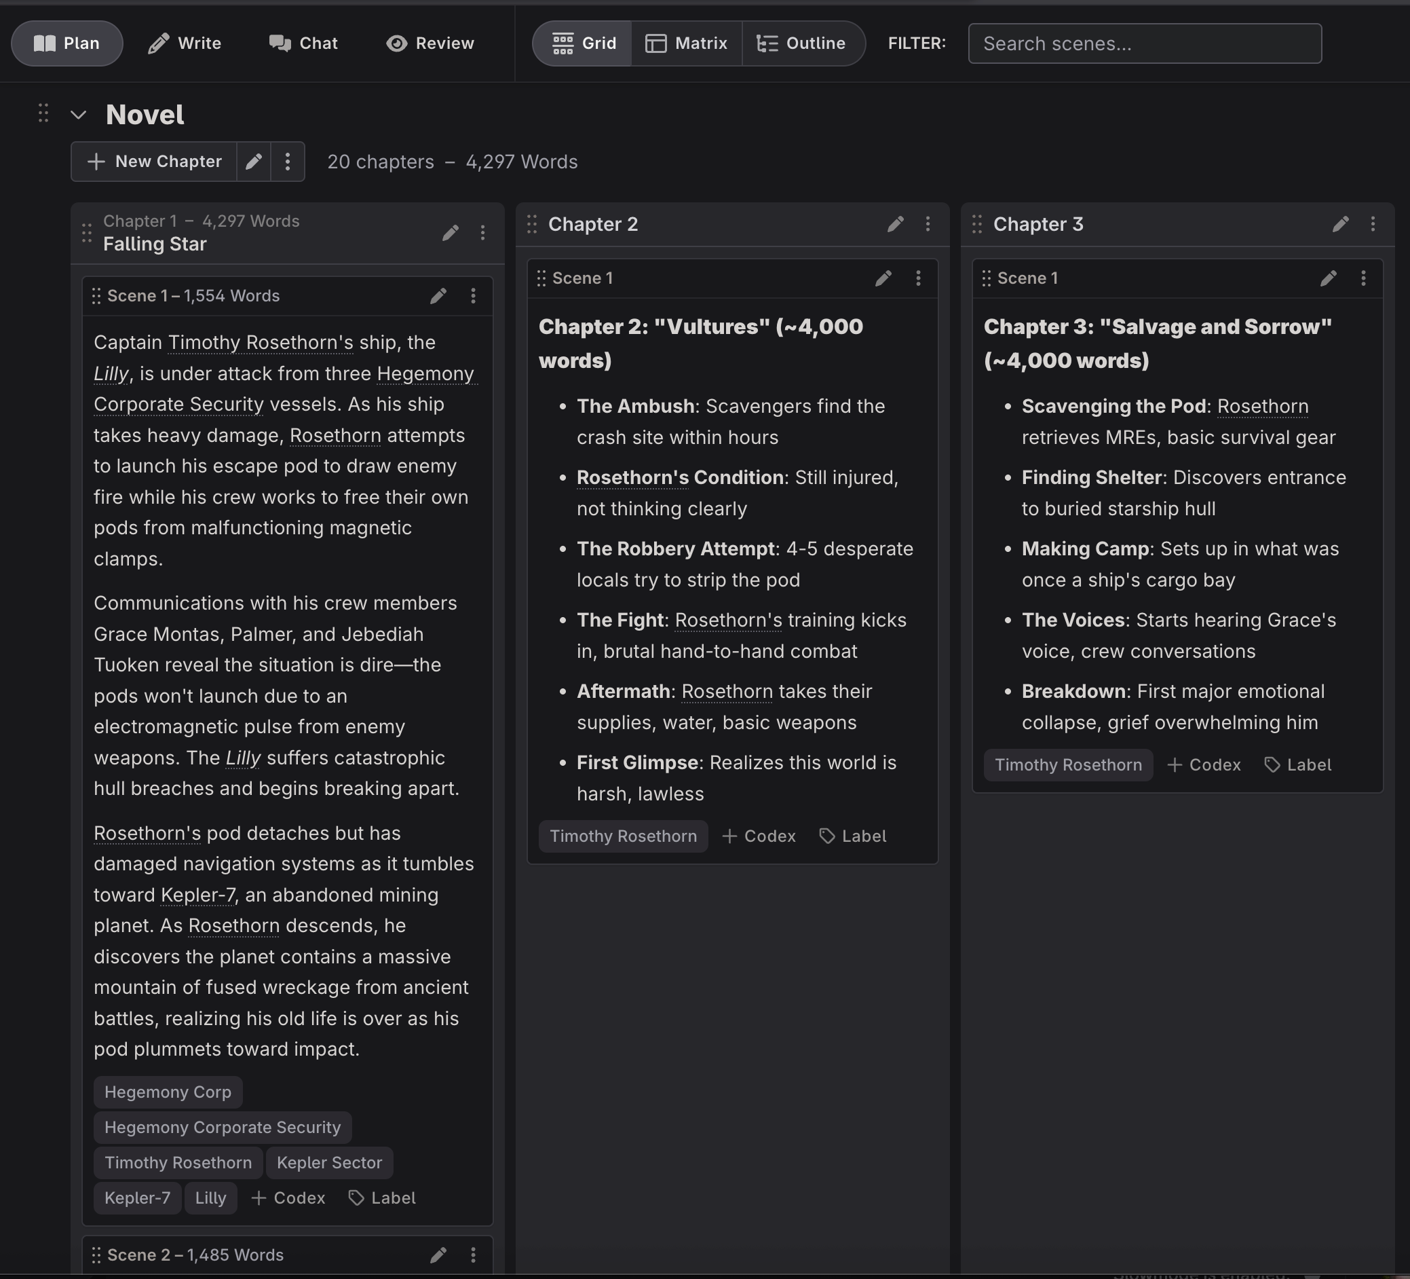The image size is (1410, 1279).
Task: Edit Chapter 1 Falling Star with pencil icon
Action: click(x=451, y=232)
